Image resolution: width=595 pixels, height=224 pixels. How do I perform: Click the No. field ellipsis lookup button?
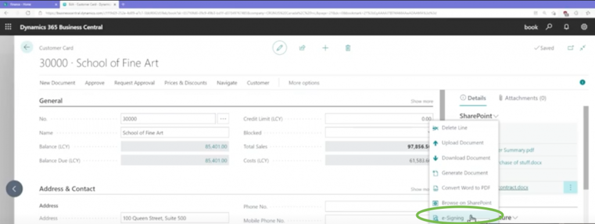[223, 118]
